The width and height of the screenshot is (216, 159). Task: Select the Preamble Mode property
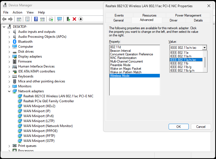(x=134, y=65)
